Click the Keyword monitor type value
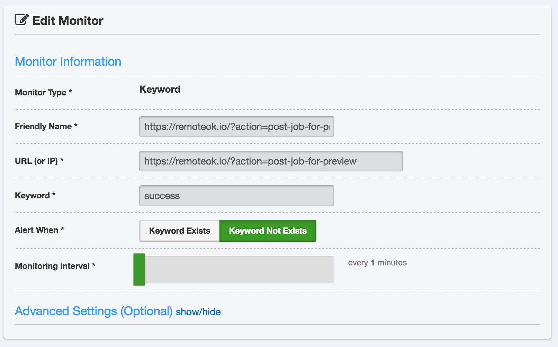Screen dimensions: 558x347 pyautogui.click(x=160, y=90)
